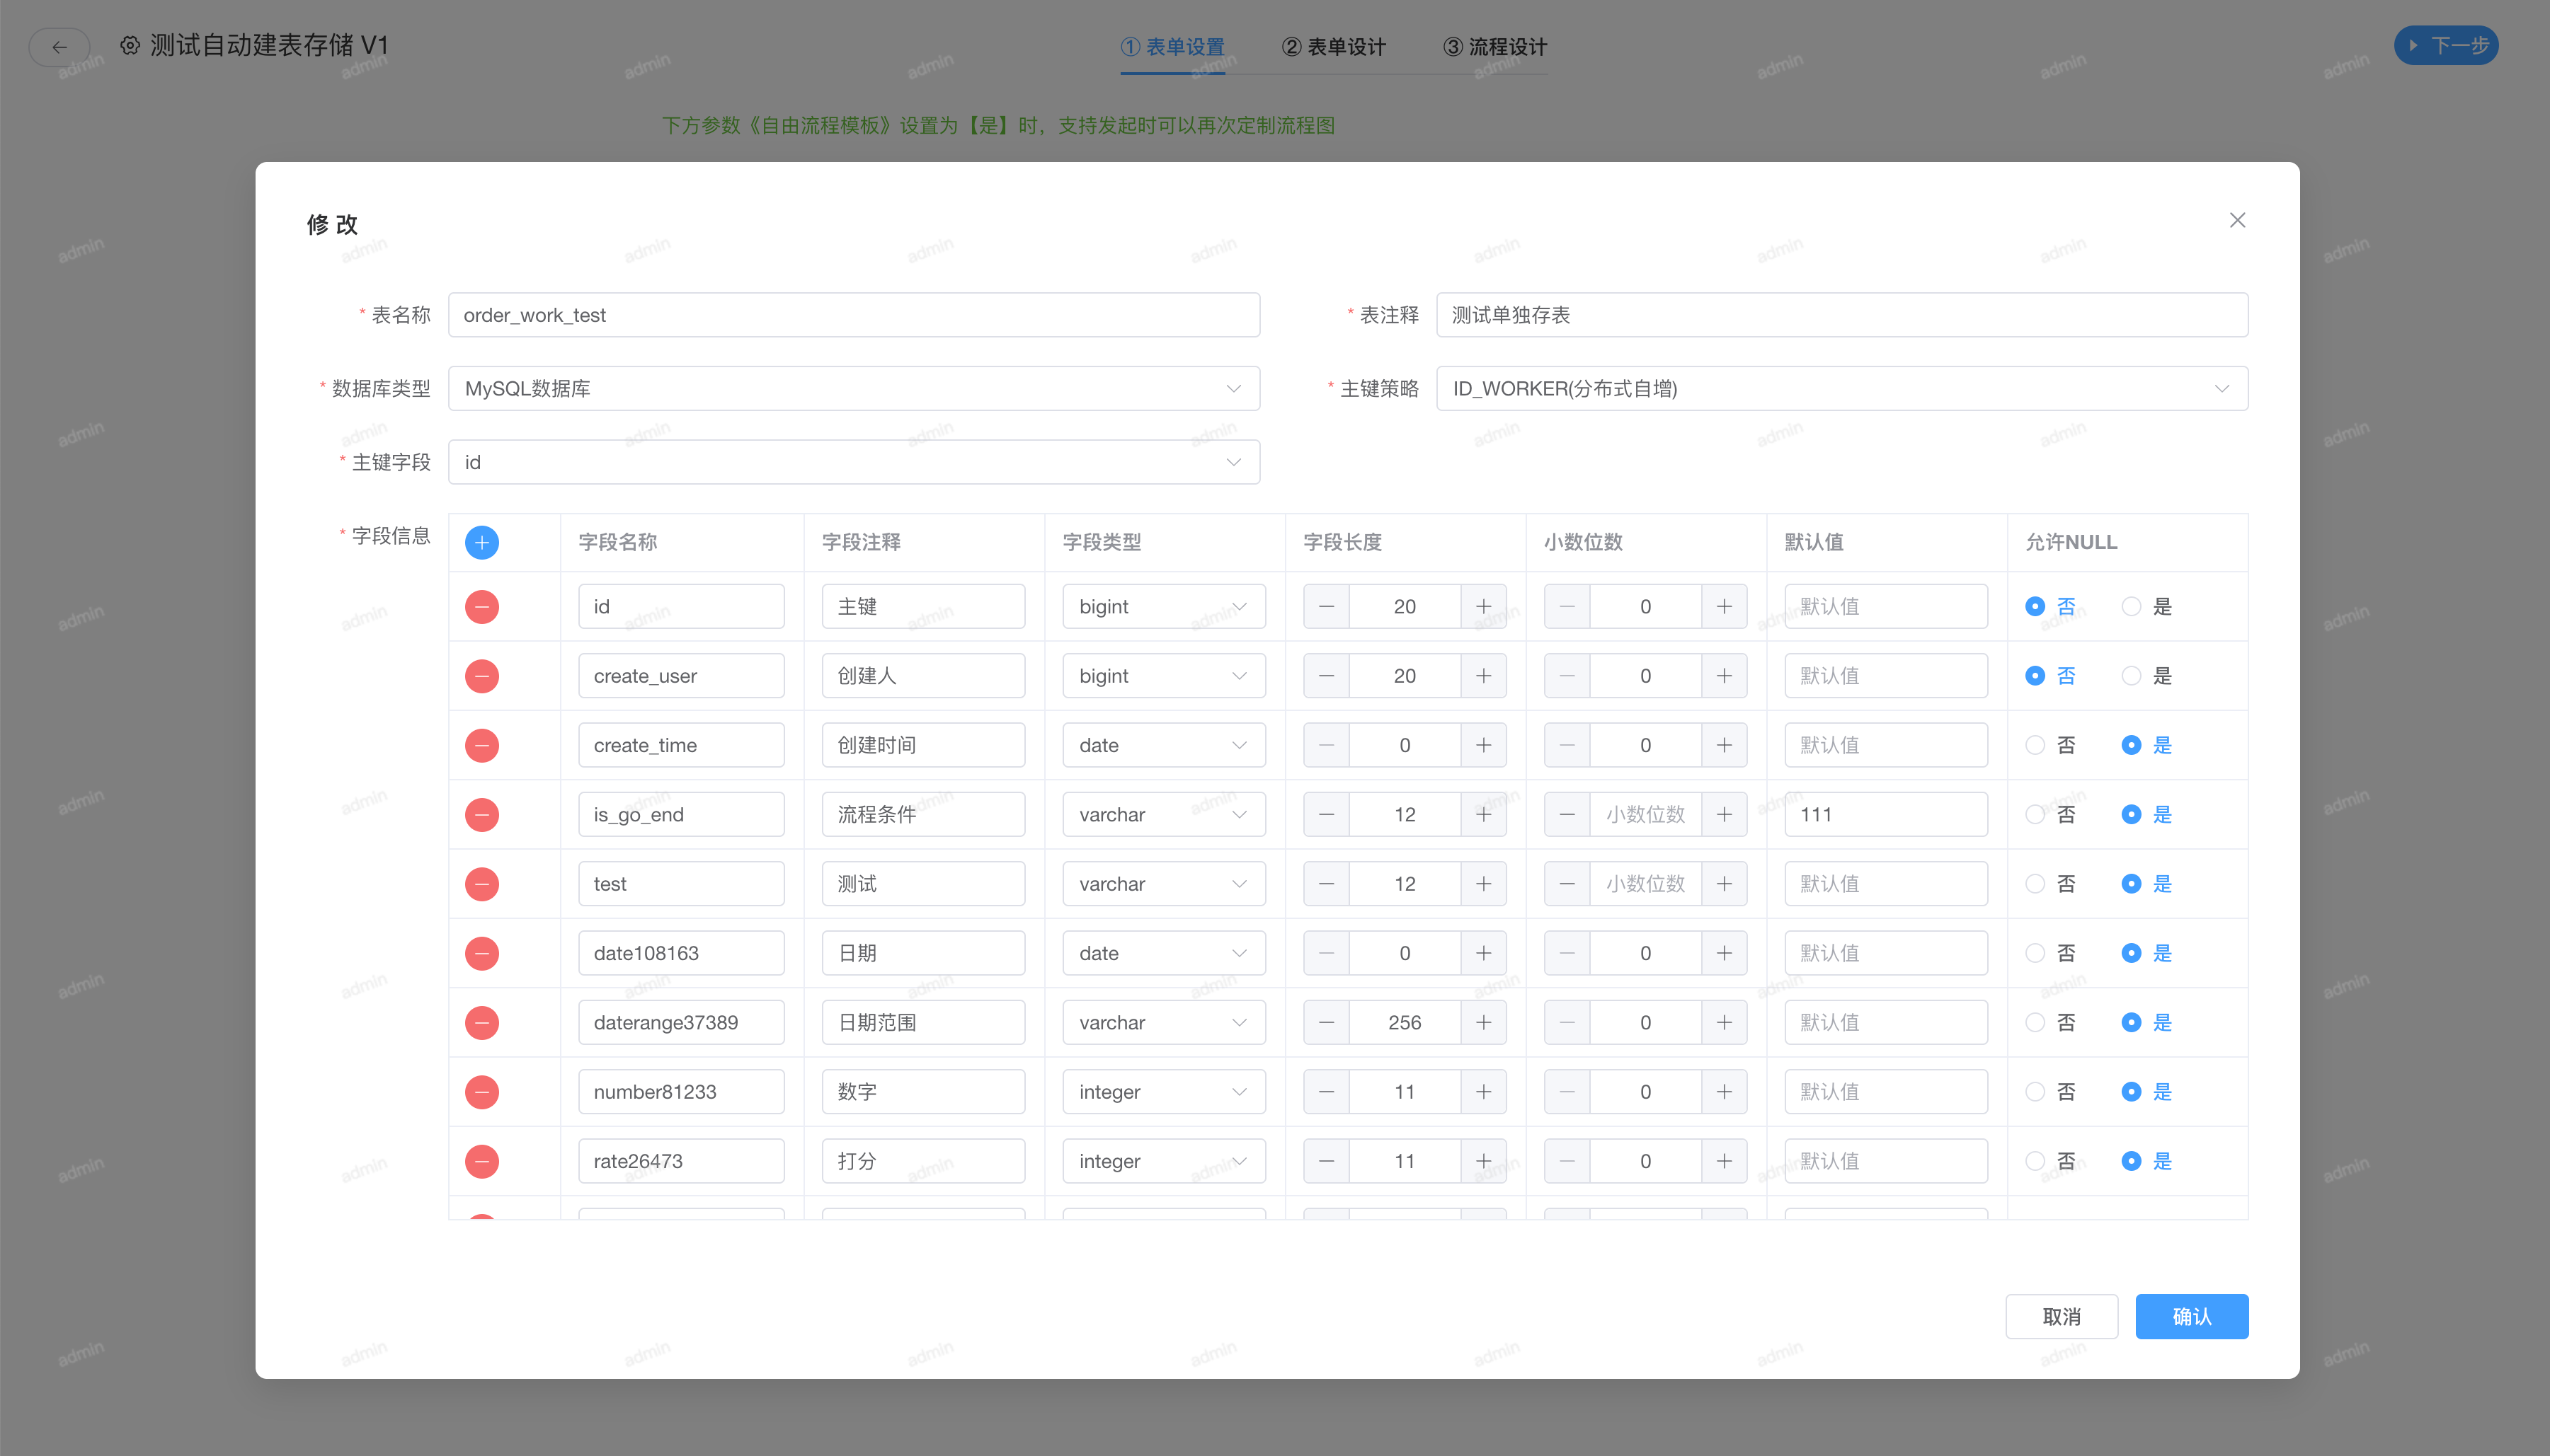2550x1456 pixels.
Task: Select 否 for test field NULL option
Action: (2035, 884)
